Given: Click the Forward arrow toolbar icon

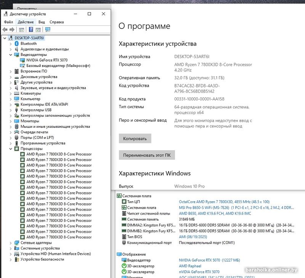Looking at the screenshot, I should tap(12, 30).
